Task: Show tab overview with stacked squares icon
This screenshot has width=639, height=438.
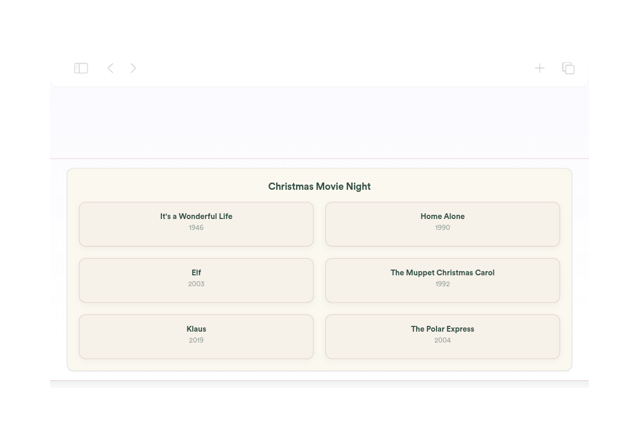Action: pos(568,68)
